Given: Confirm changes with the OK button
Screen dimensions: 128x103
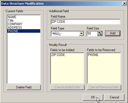Looking at the screenshot, I should tap(93, 97).
